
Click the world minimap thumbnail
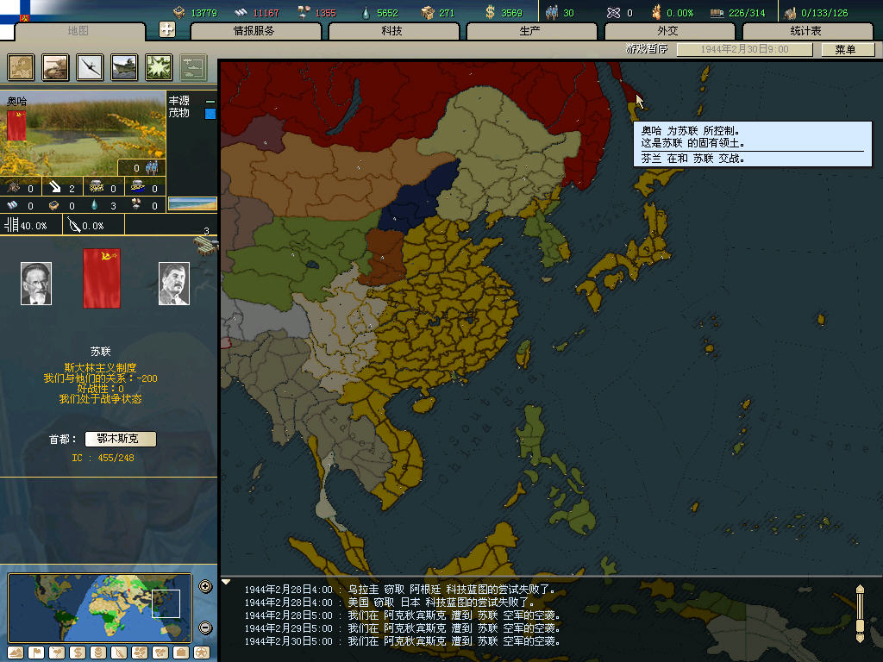pyautogui.click(x=99, y=608)
